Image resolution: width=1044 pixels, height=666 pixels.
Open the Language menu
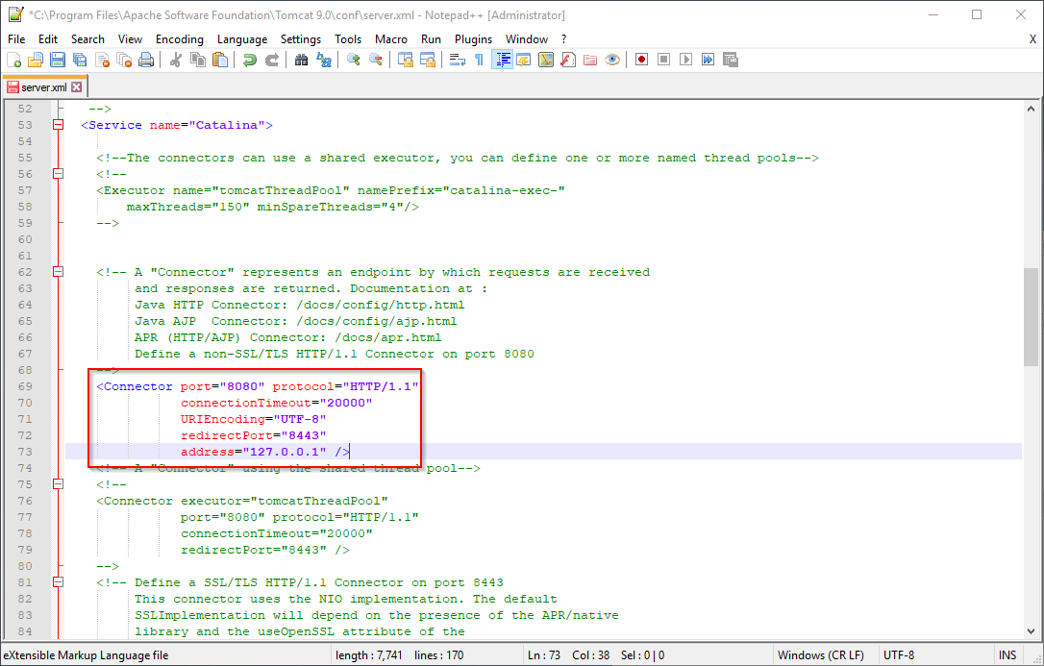[242, 39]
